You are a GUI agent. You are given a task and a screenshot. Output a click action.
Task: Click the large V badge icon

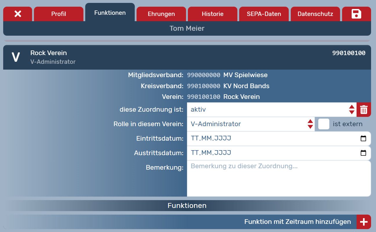[16, 57]
